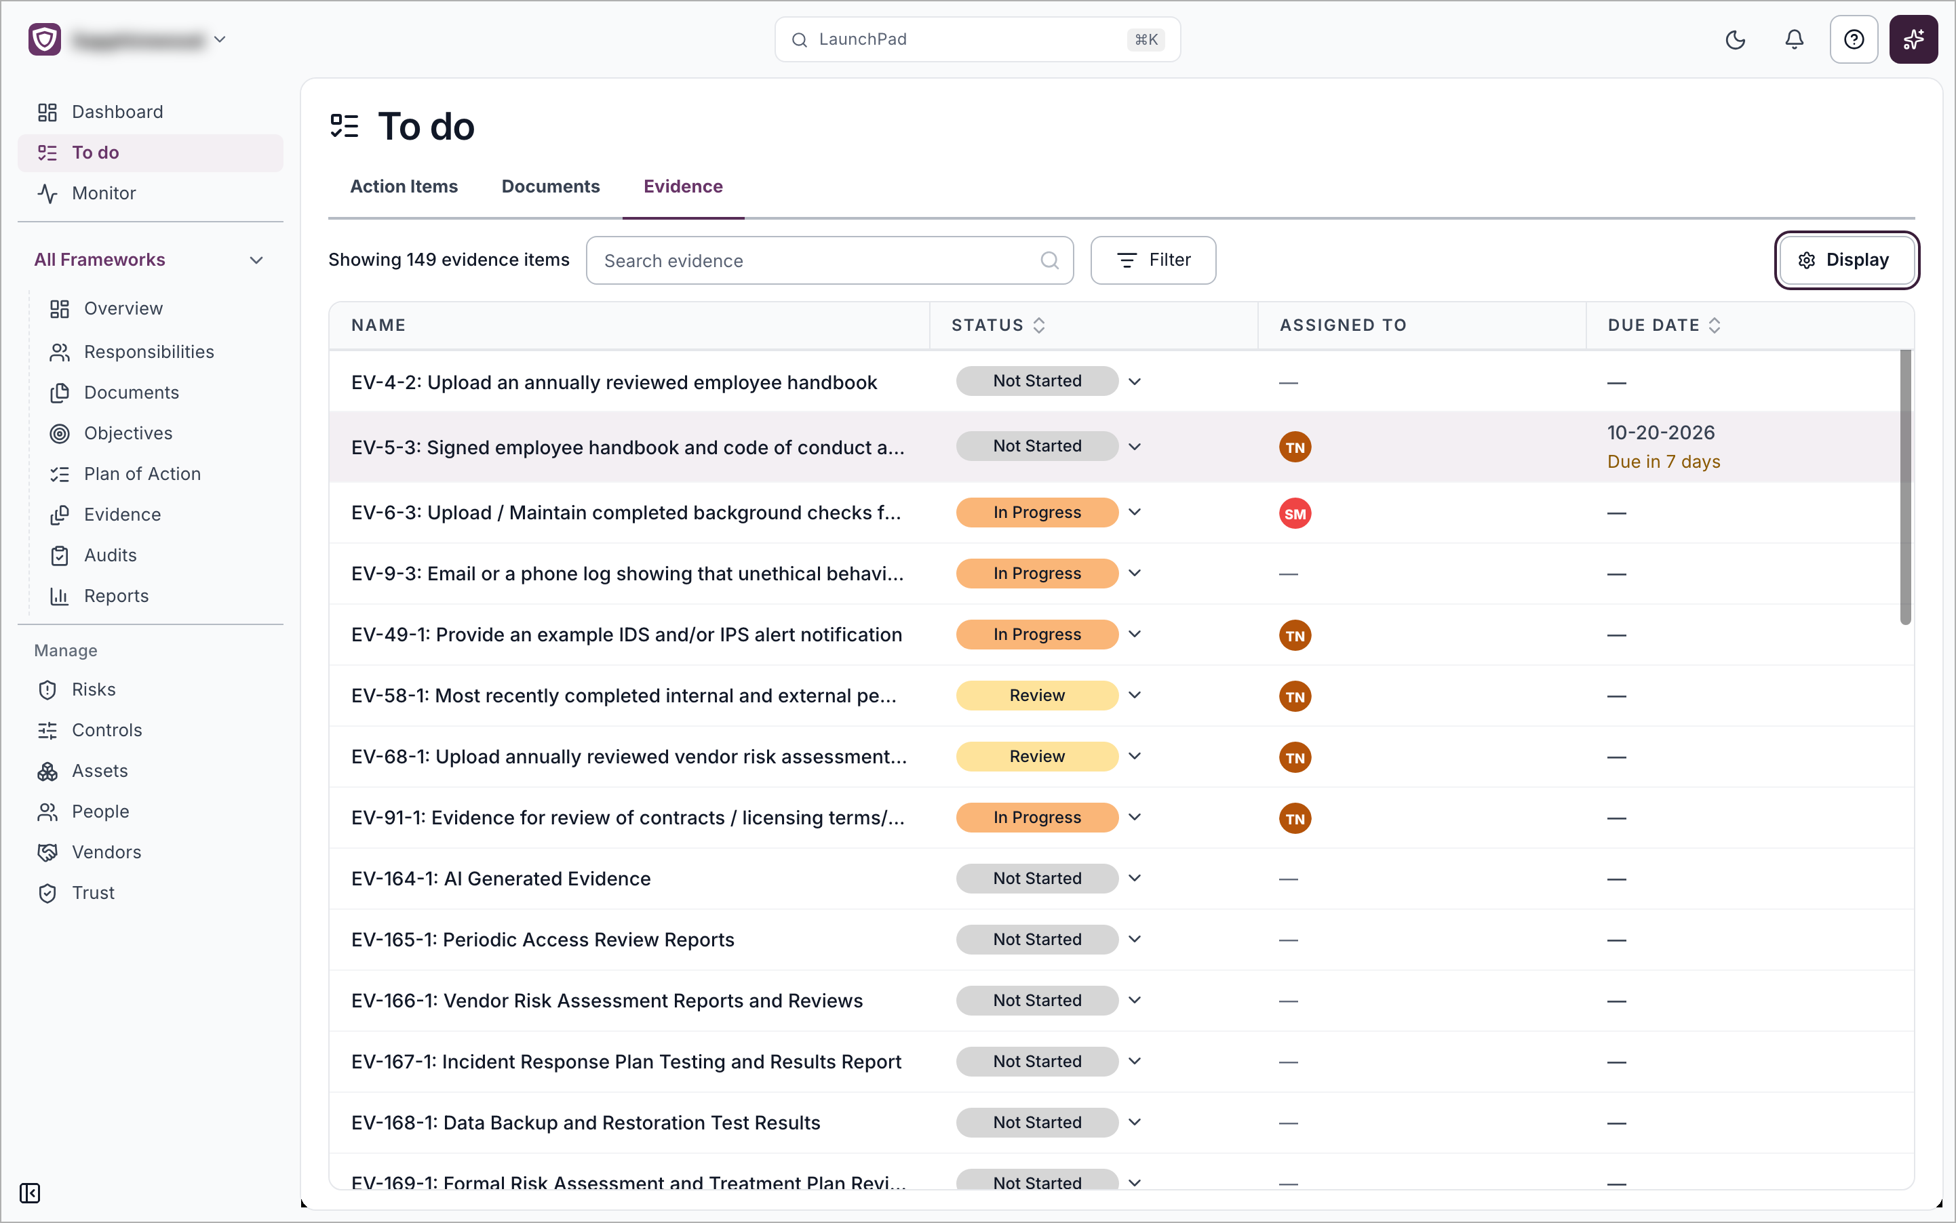Image resolution: width=1956 pixels, height=1223 pixels.
Task: Open EV-4-2 employee handbook evidence
Action: point(614,382)
